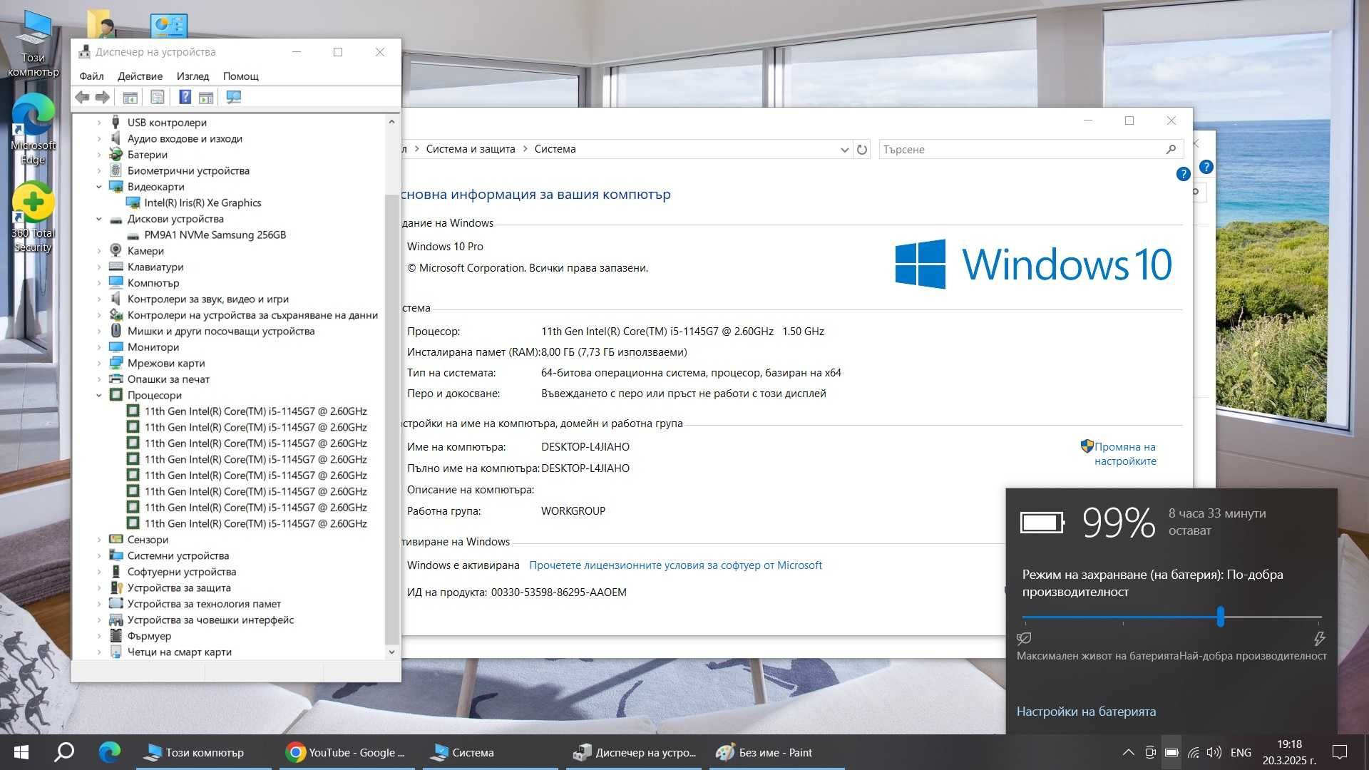Click ENG language indicator in taskbar
The height and width of the screenshot is (770, 1369).
(1241, 752)
